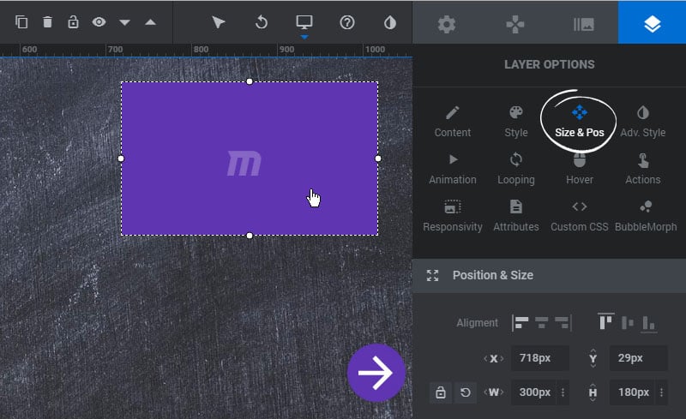Move layer down with down arrow
The image size is (686, 419).
[124, 22]
